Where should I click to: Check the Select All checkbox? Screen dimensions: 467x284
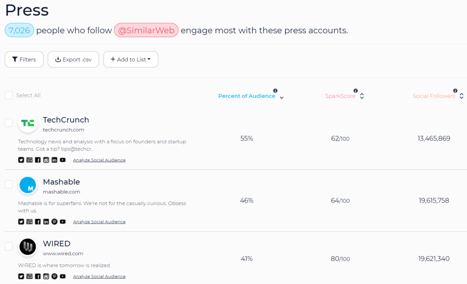point(9,96)
